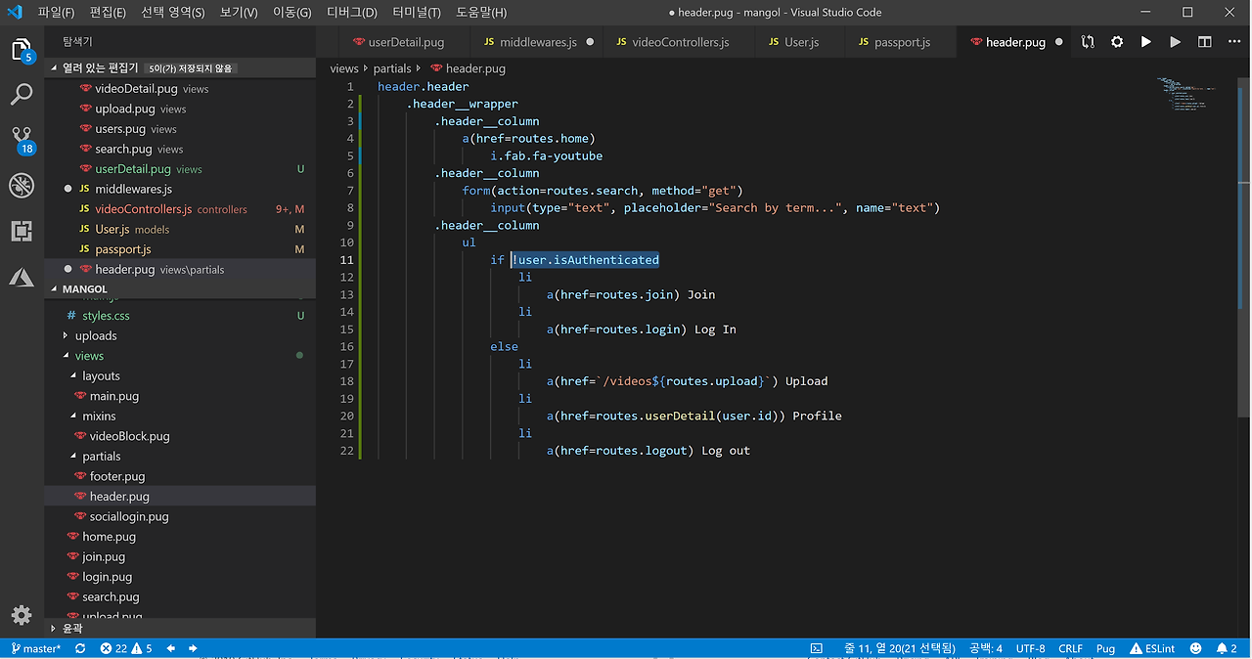The height and width of the screenshot is (659, 1252).
Task: Open the Manage gear in activity bar
Action: [22, 615]
